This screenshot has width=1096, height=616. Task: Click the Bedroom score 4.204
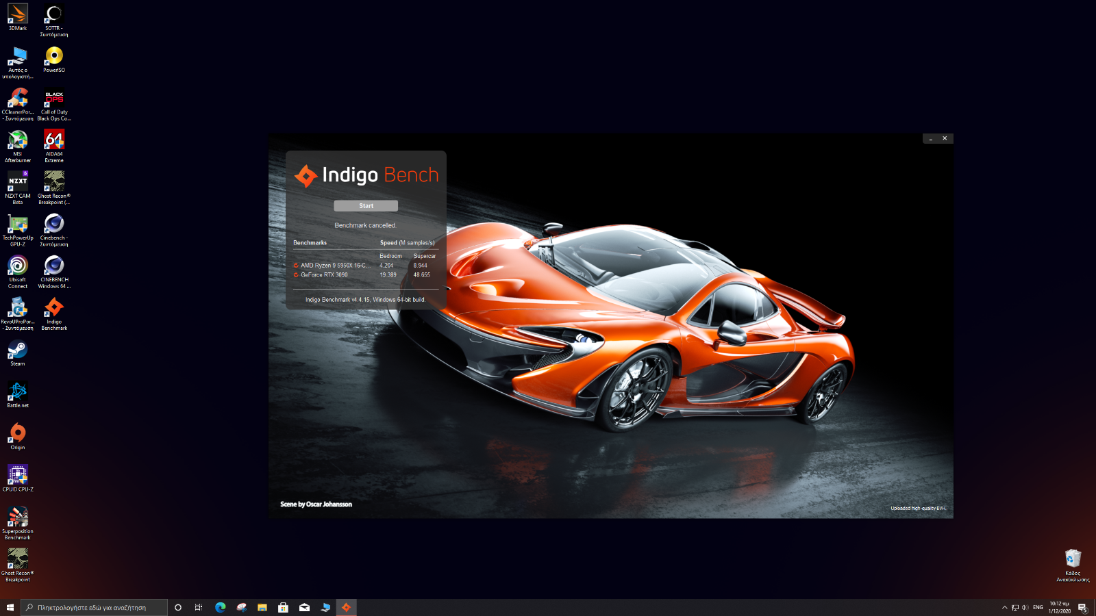(x=386, y=266)
